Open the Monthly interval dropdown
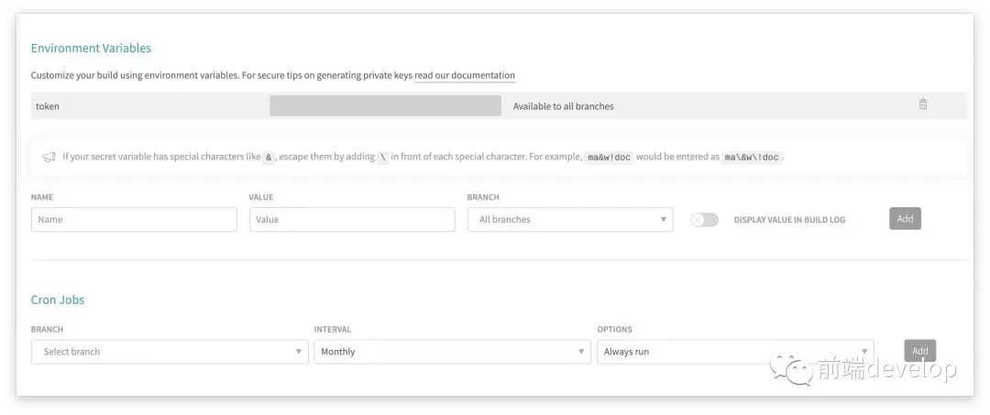The image size is (990, 415). pos(452,352)
